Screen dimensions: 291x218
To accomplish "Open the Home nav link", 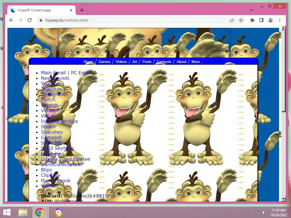I will point(88,62).
